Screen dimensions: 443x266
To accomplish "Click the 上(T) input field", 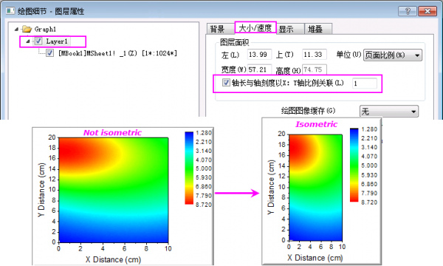I will pos(314,54).
